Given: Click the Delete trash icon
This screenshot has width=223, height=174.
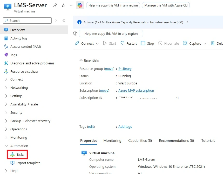Looking at the screenshot, I should click(x=212, y=43).
